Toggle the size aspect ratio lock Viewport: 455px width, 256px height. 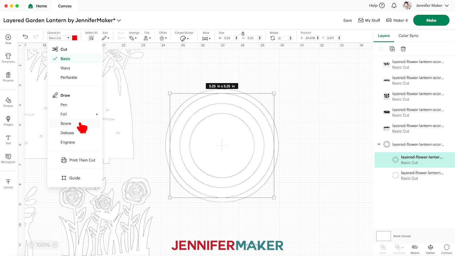tap(243, 33)
